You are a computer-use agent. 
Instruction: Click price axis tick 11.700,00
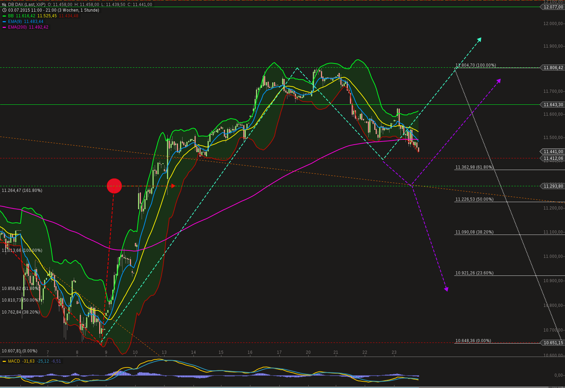click(553, 91)
